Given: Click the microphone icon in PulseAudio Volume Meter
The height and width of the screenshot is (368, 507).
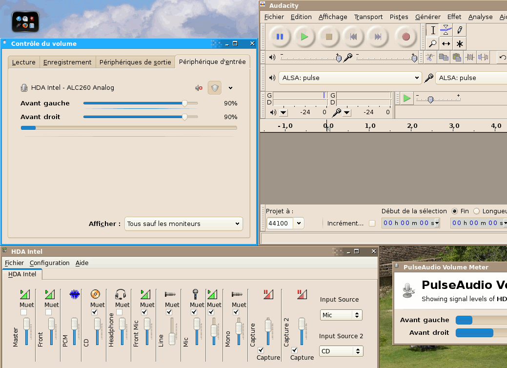Looking at the screenshot, I should pos(408,290).
